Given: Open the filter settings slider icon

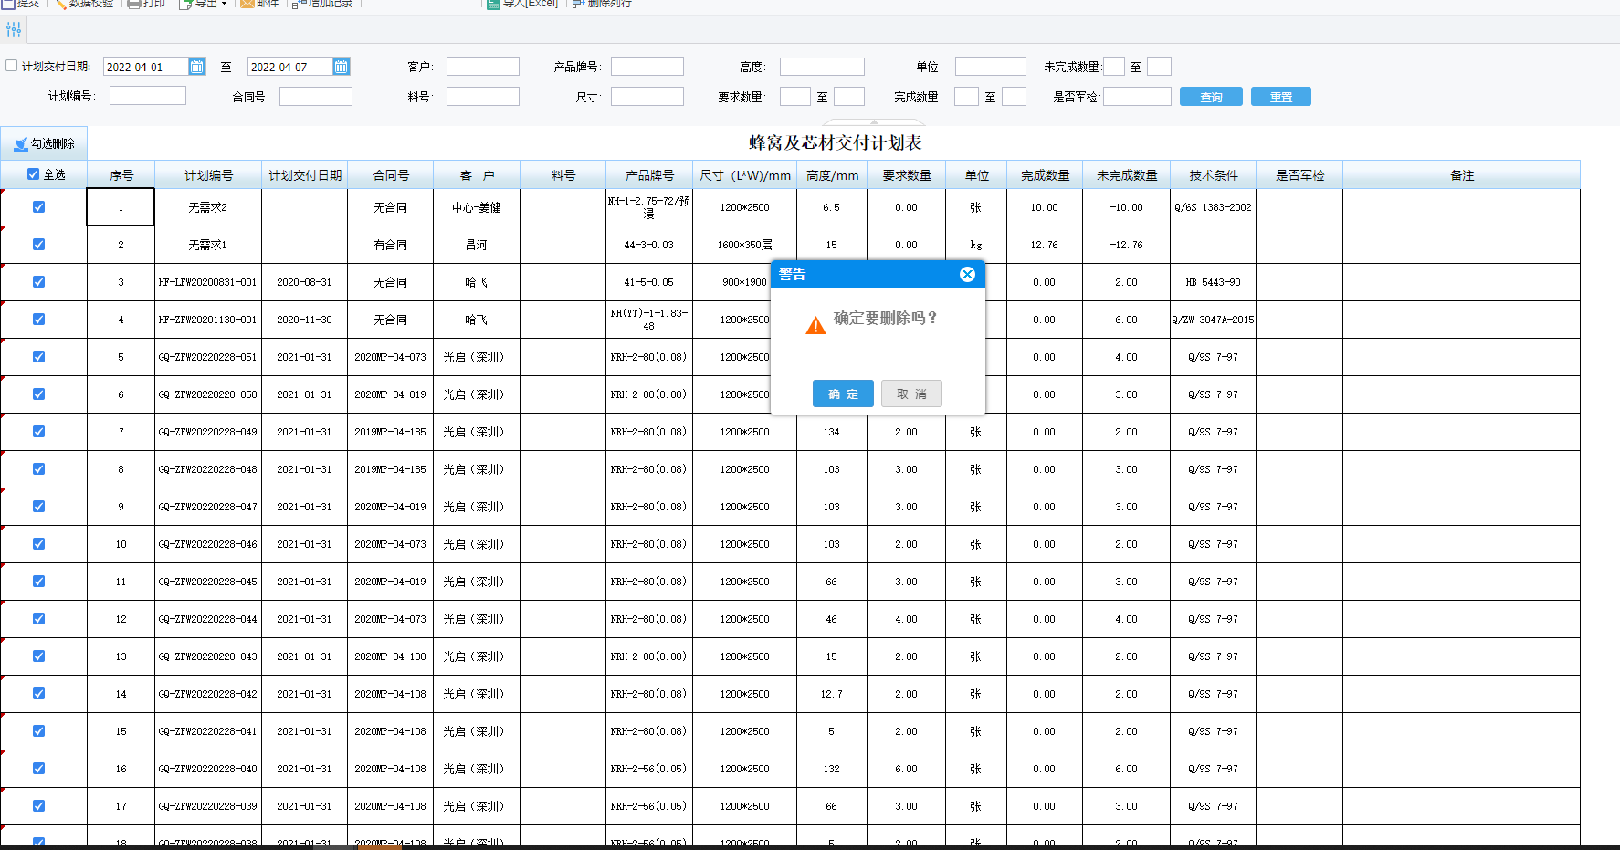Looking at the screenshot, I should [14, 29].
